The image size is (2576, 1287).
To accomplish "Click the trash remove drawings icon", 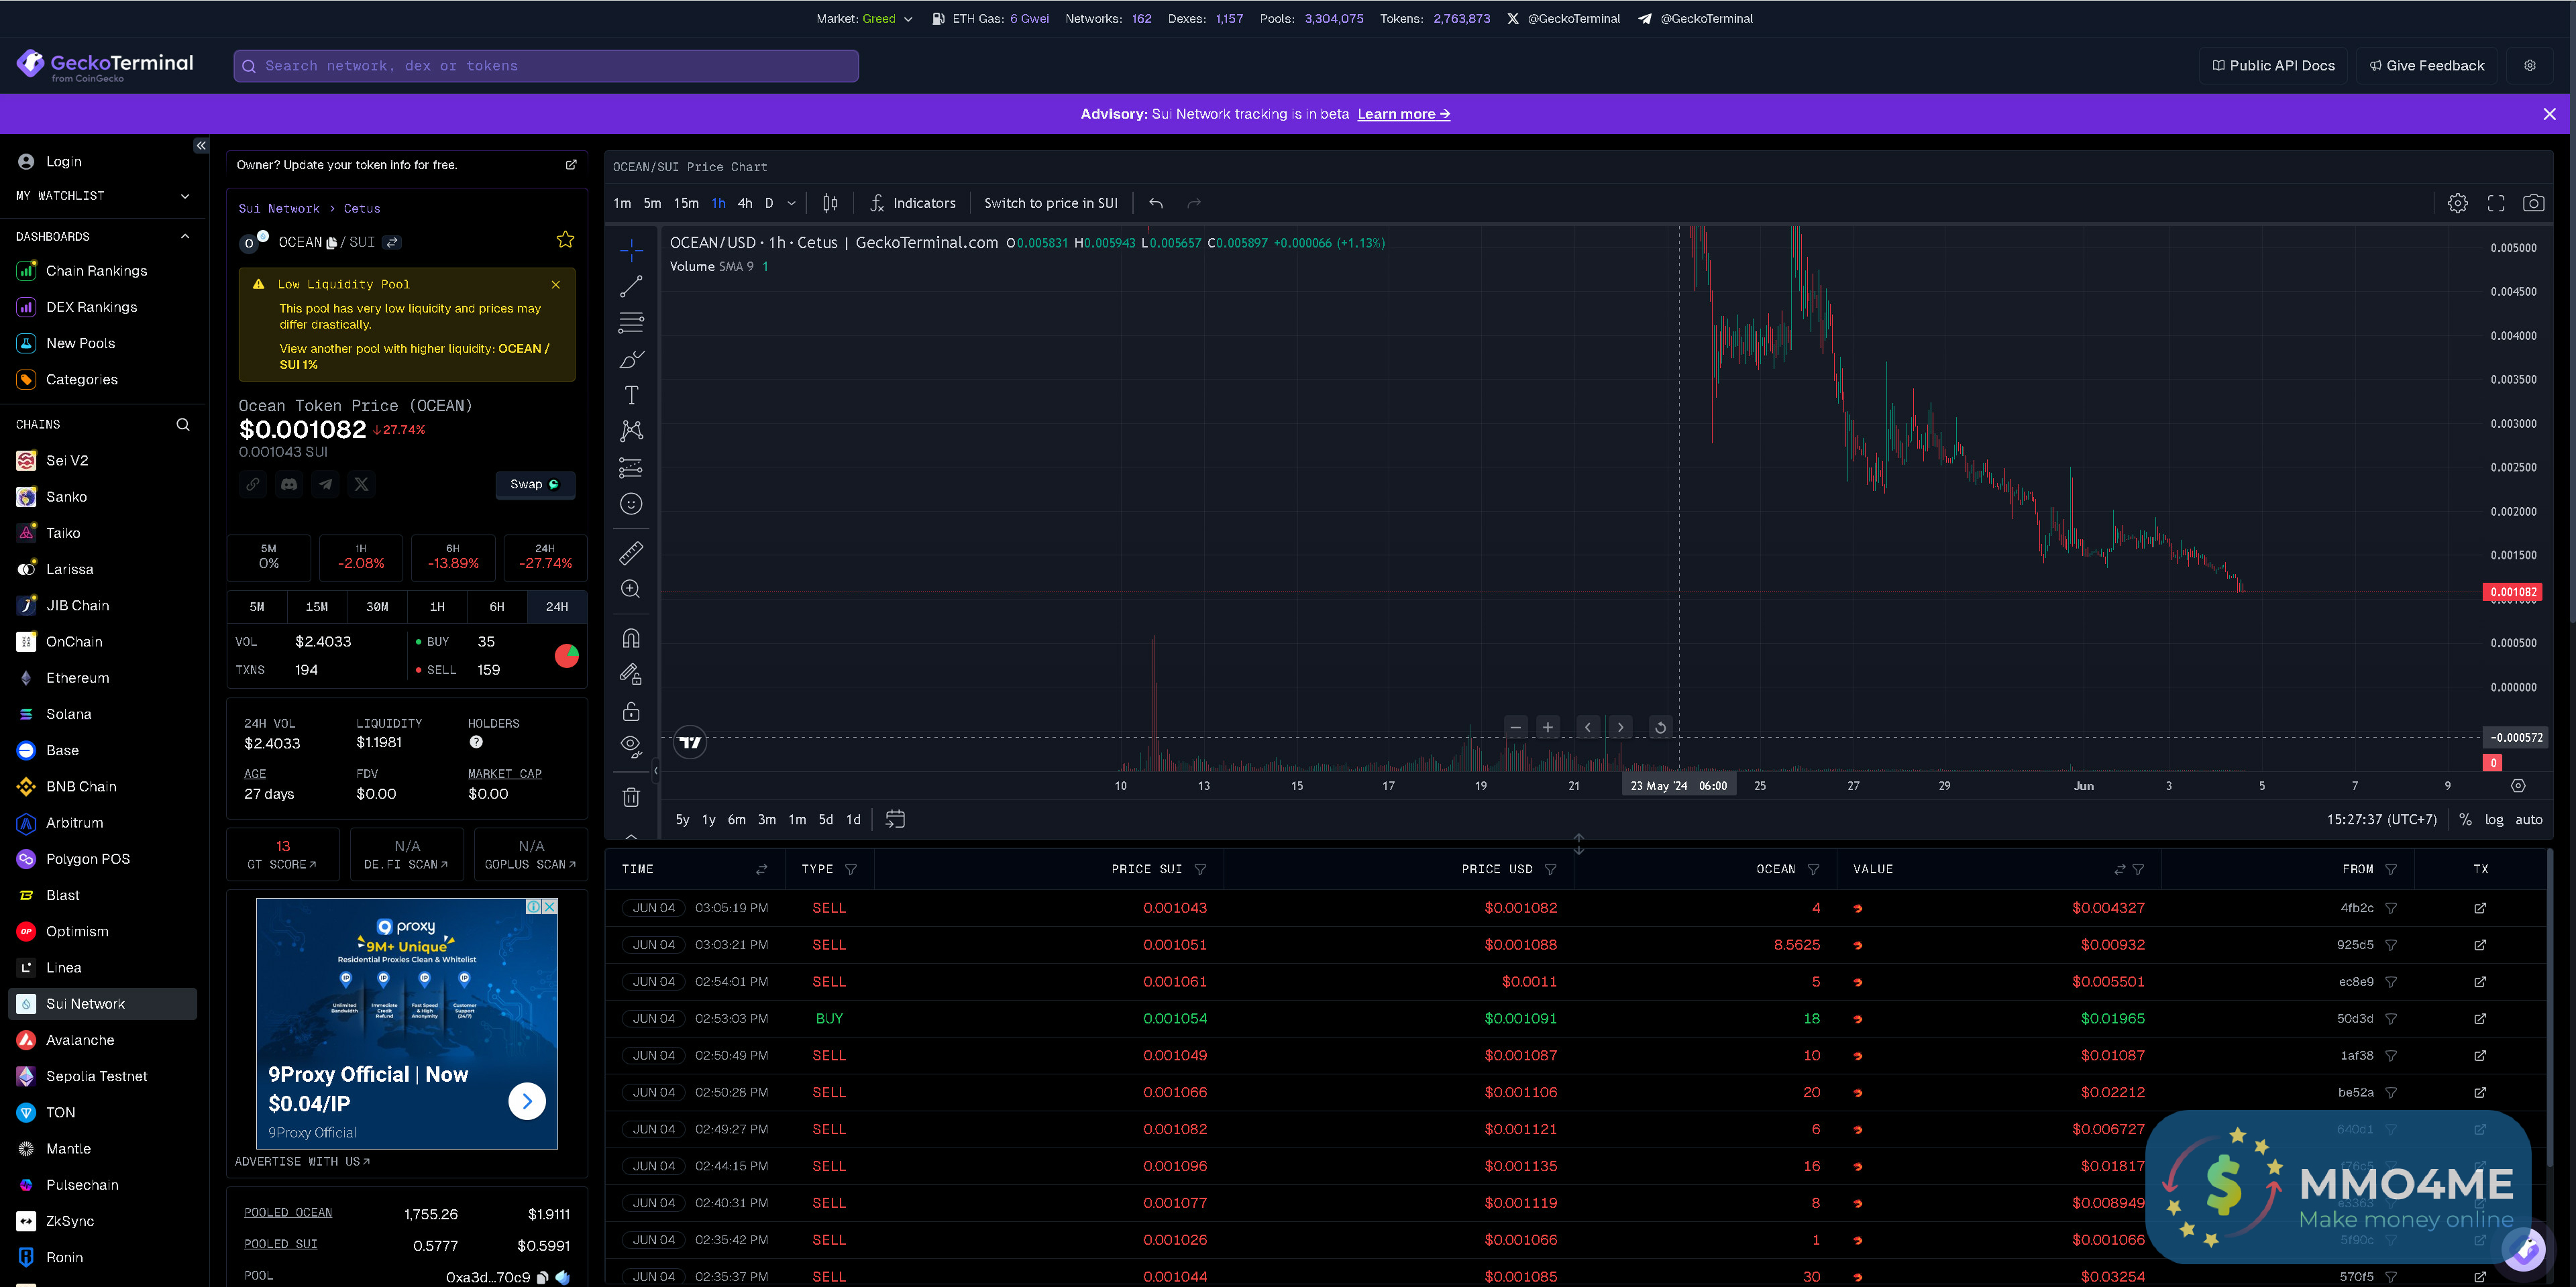I will [631, 797].
